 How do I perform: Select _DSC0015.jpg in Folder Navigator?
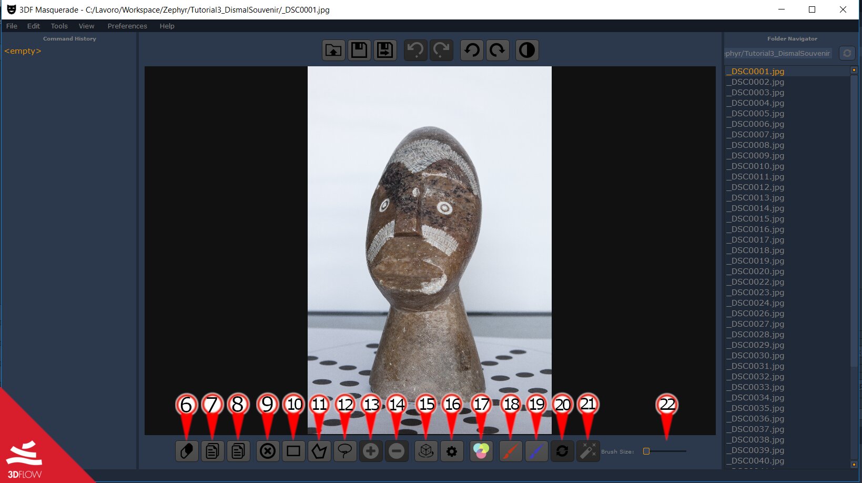coord(755,218)
